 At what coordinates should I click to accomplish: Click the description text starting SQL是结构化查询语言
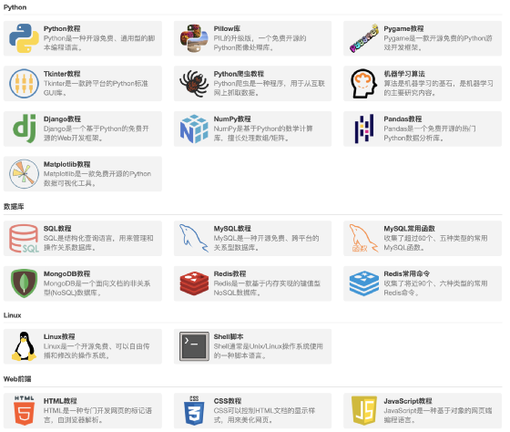tap(98, 242)
